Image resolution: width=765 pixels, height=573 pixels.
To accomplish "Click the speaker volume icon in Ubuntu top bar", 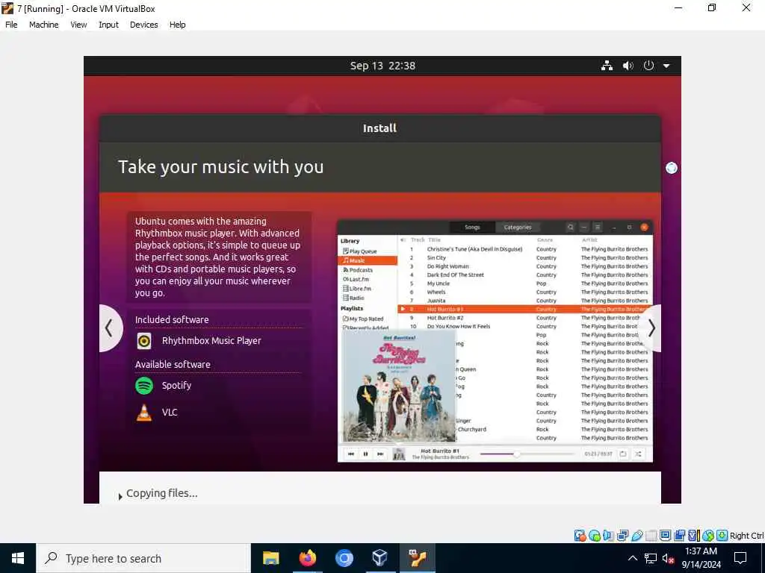I will point(628,66).
